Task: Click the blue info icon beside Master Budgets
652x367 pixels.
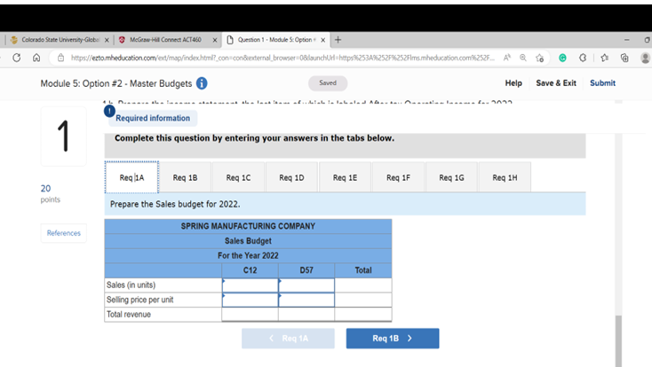Action: pyautogui.click(x=202, y=83)
